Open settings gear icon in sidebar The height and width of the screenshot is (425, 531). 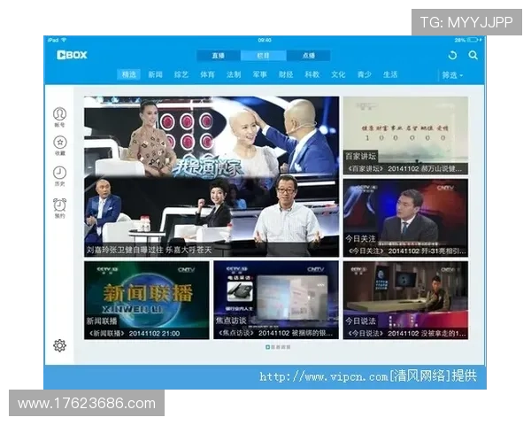(59, 345)
